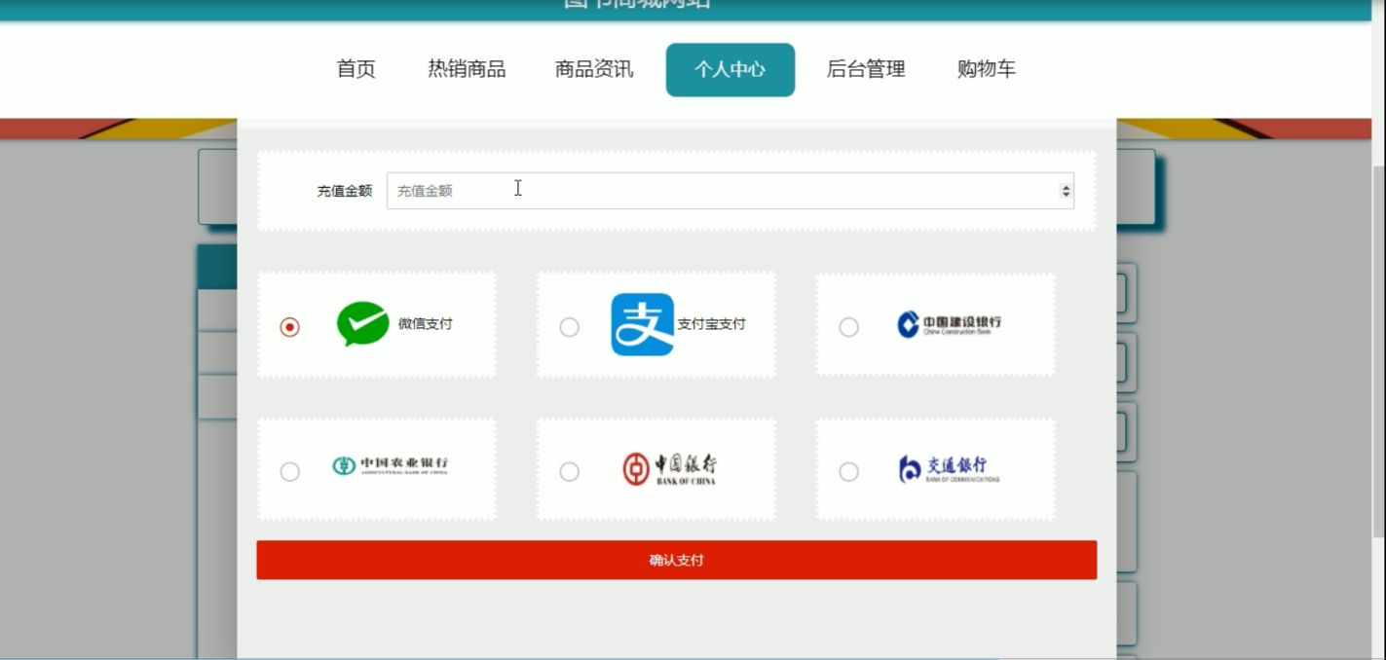
Task: Switch to the 个人中心 tab
Action: (x=730, y=70)
